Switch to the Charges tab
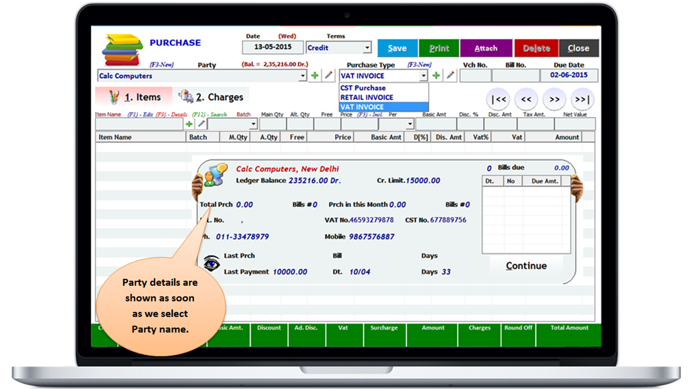 (x=212, y=97)
